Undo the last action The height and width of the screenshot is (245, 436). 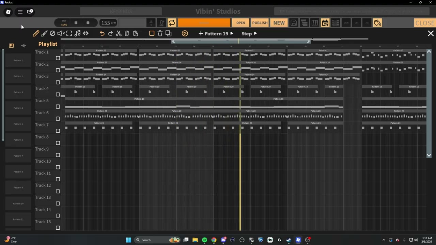coord(102,33)
